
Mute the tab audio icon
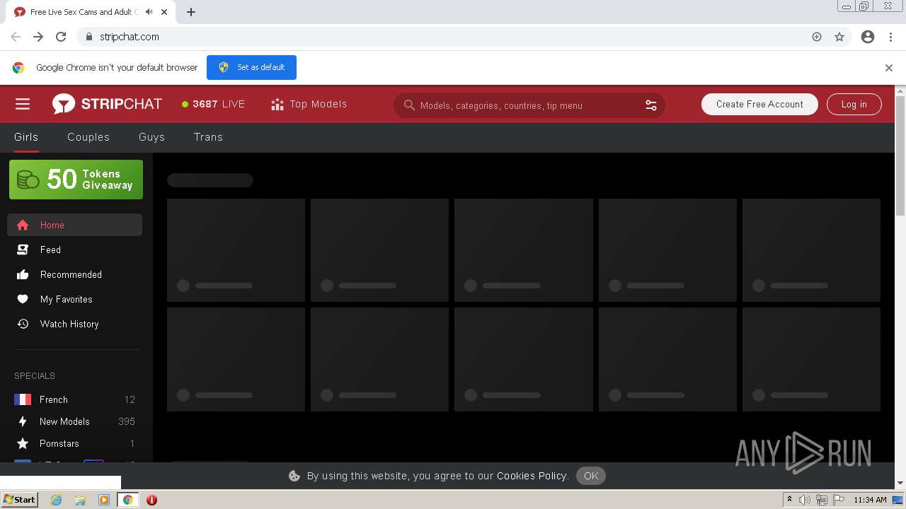pyautogui.click(x=149, y=12)
